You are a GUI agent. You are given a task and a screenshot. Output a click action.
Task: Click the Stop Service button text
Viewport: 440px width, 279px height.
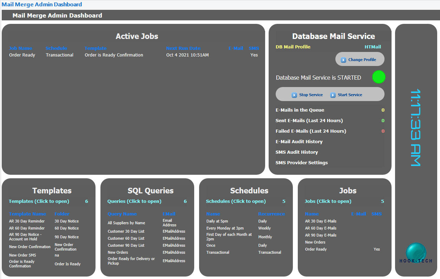coord(311,95)
